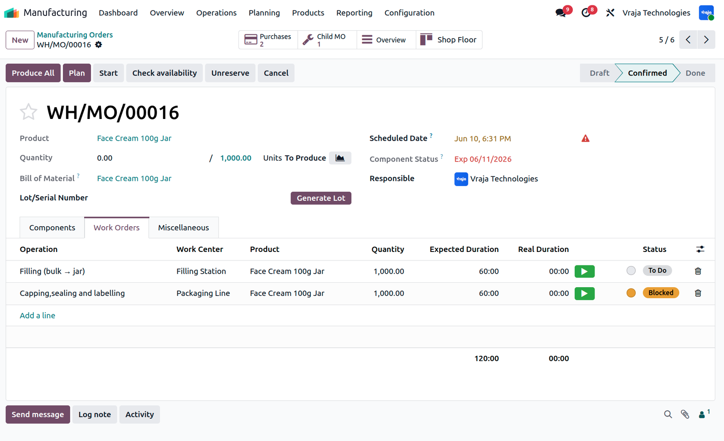This screenshot has width=724, height=441.
Task: Open the messages chat icon
Action: tap(561, 13)
